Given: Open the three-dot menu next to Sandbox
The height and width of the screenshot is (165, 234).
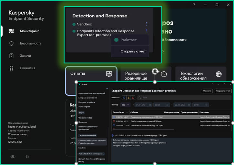Looking at the screenshot, I should pyautogui.click(x=147, y=24).
